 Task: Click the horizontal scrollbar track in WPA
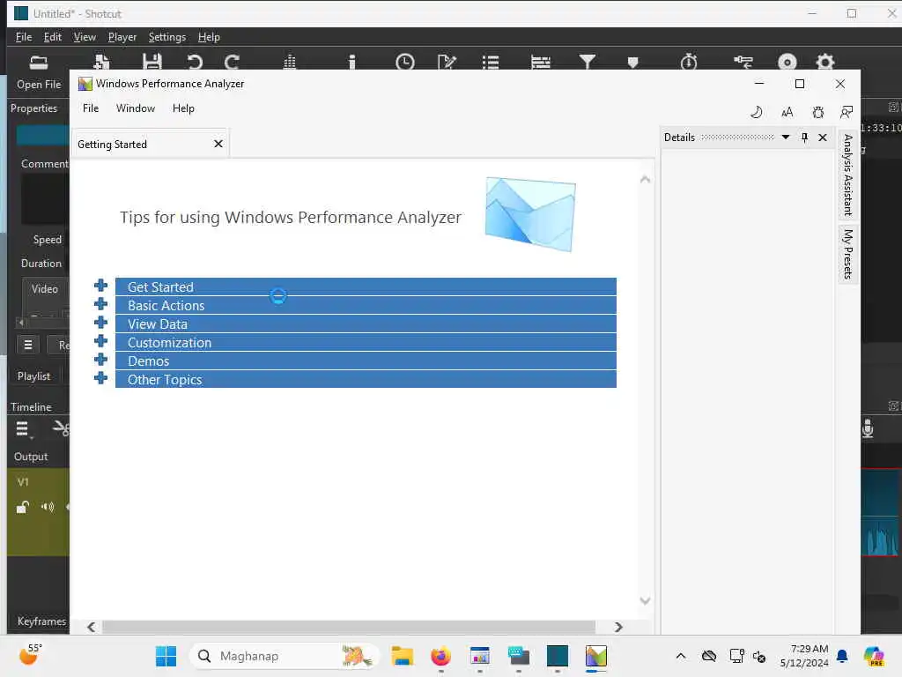click(349, 627)
